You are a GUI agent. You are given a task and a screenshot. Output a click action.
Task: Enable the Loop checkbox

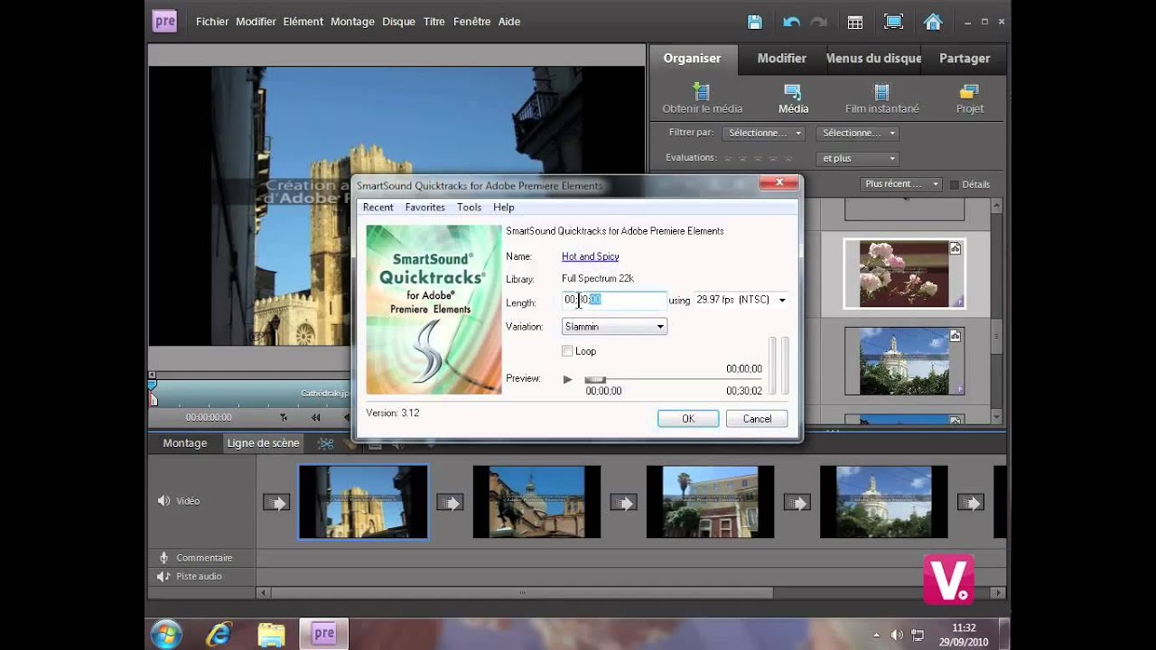(567, 351)
